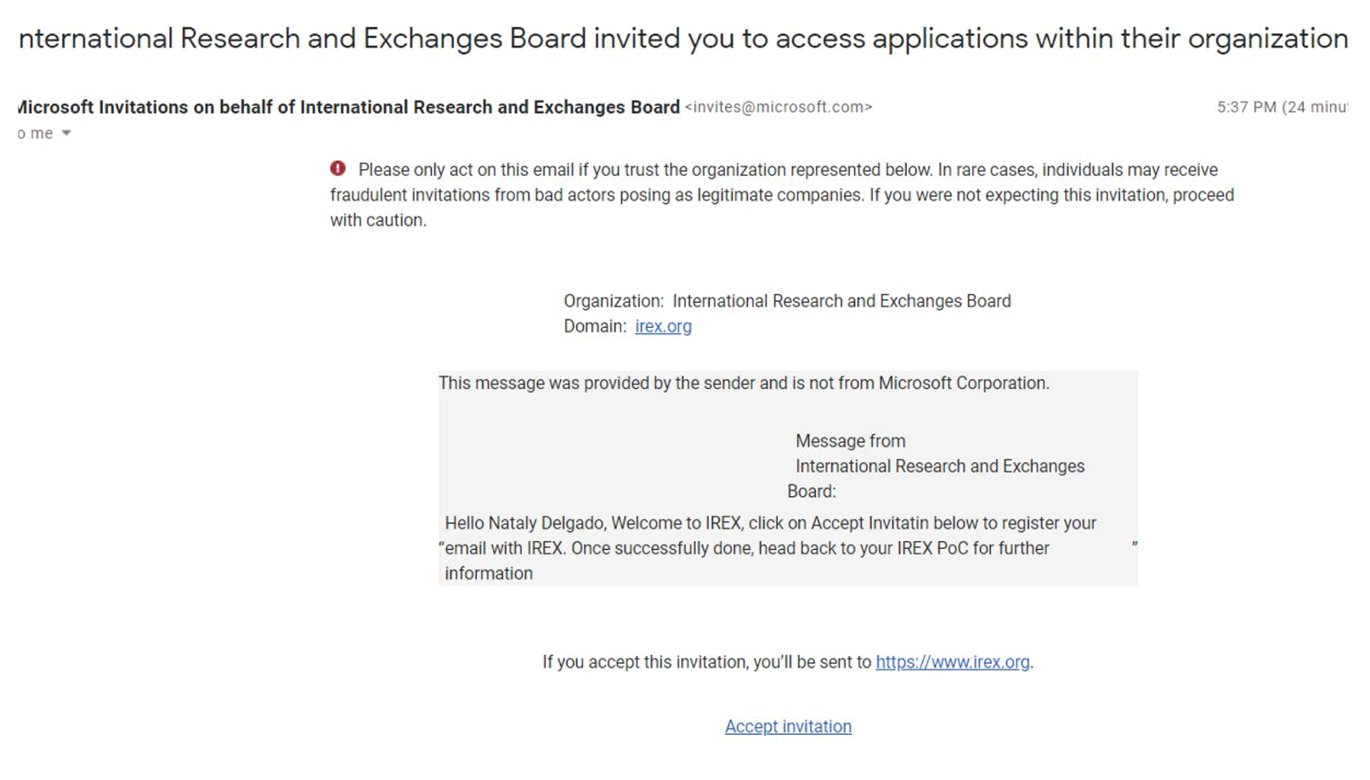The image size is (1370, 780).
Task: Open the irex.org domain link
Action: 663,326
